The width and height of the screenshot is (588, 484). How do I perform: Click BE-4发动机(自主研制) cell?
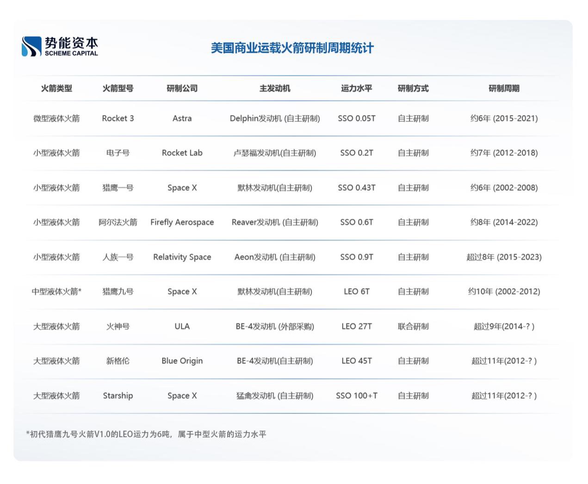[x=275, y=361]
